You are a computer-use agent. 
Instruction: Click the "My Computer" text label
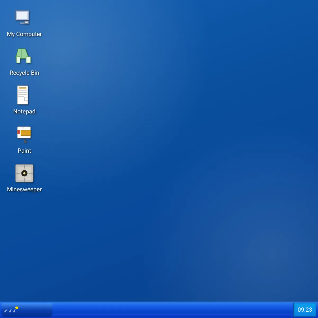(24, 34)
